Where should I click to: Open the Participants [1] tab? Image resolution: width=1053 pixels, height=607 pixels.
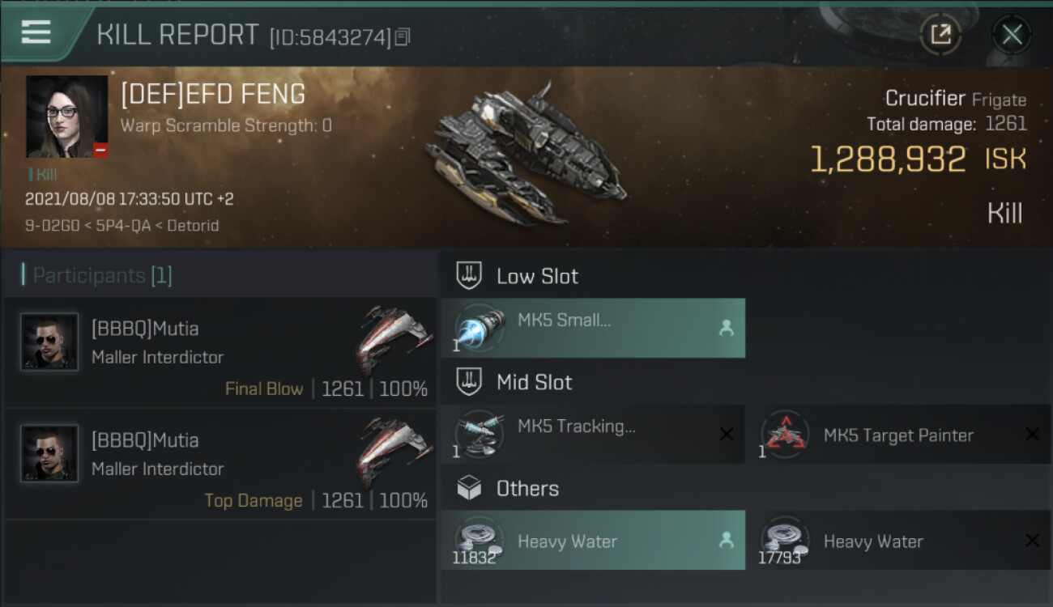click(x=101, y=276)
